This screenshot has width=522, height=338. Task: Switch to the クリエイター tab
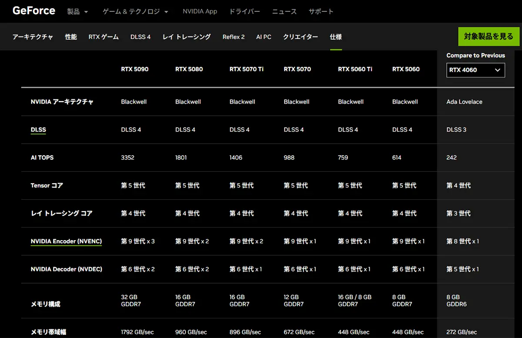tap(301, 37)
